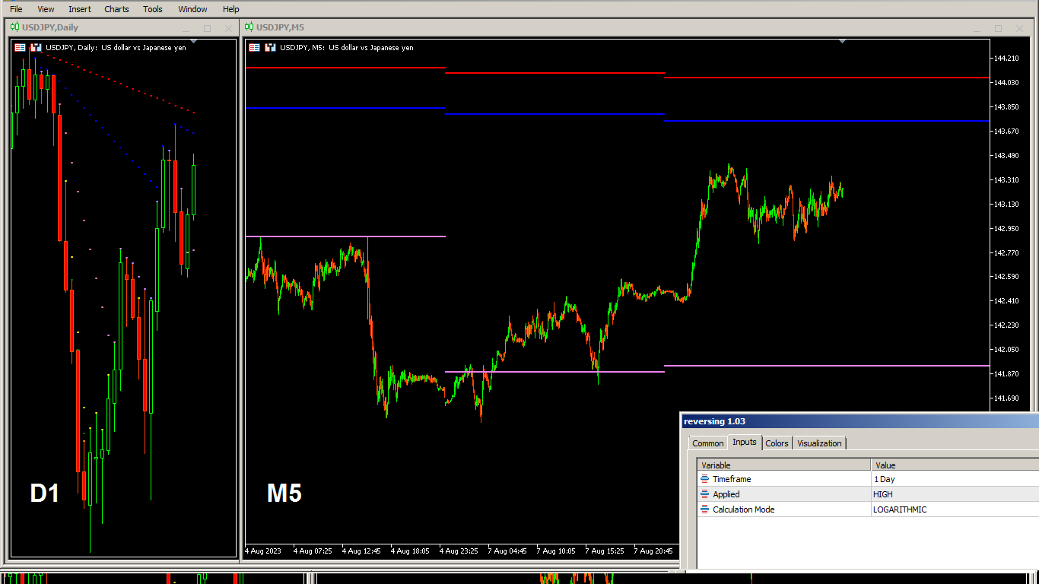Click the 144.030 price scale label
1039x584 pixels.
1006,83
